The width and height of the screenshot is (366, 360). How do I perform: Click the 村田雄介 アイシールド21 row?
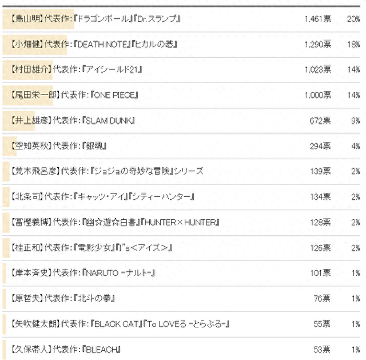click(76, 70)
